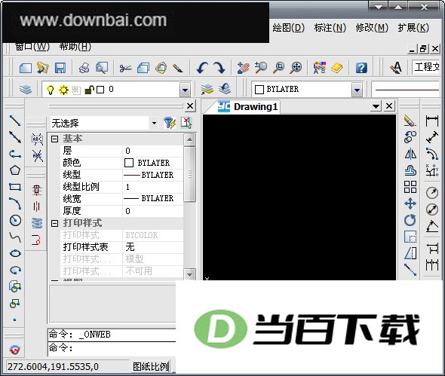Select the Ellipse tool
Viewport: 445px width, 376px height.
click(x=15, y=253)
